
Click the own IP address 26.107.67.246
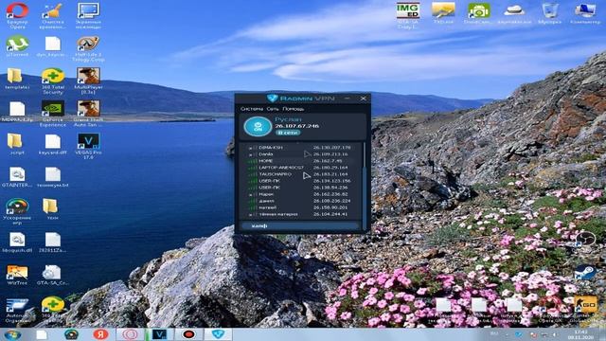tap(296, 126)
